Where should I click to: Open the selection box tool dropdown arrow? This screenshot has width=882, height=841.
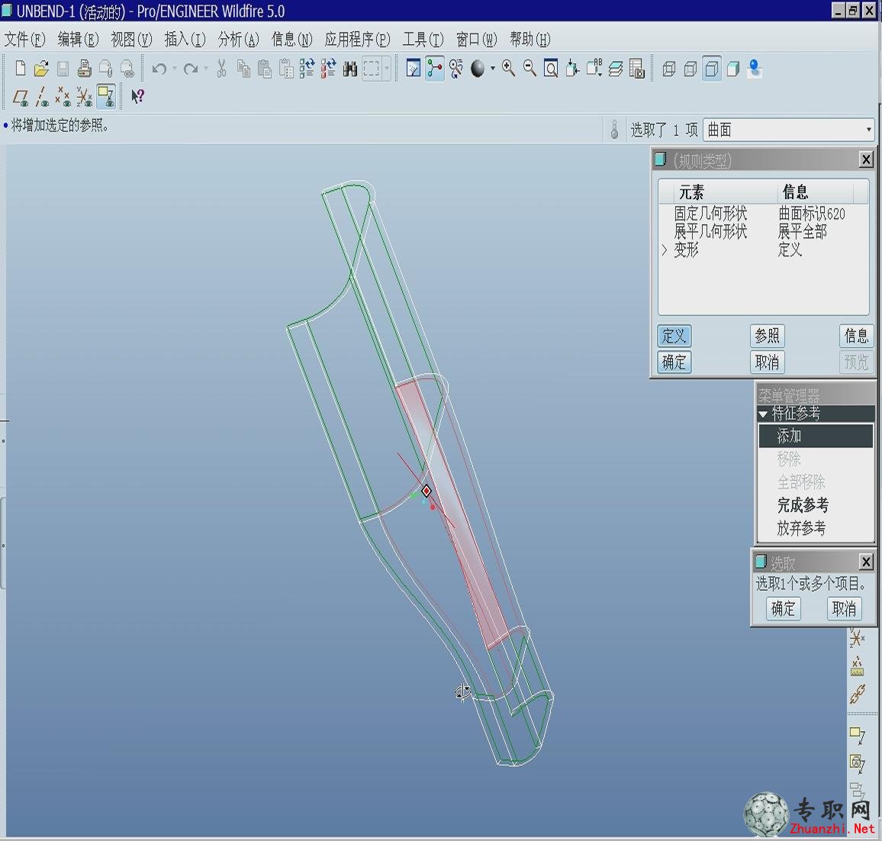tap(386, 69)
